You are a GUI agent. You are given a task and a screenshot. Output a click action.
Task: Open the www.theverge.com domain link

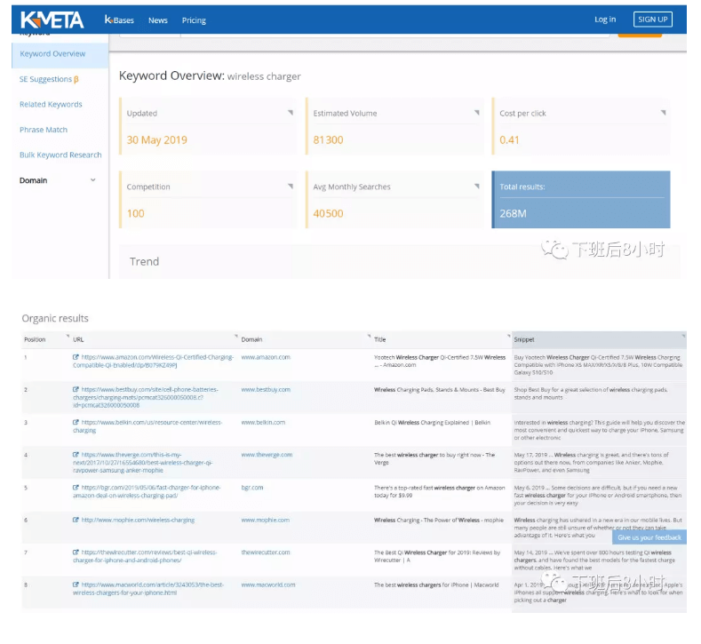pyautogui.click(x=265, y=455)
